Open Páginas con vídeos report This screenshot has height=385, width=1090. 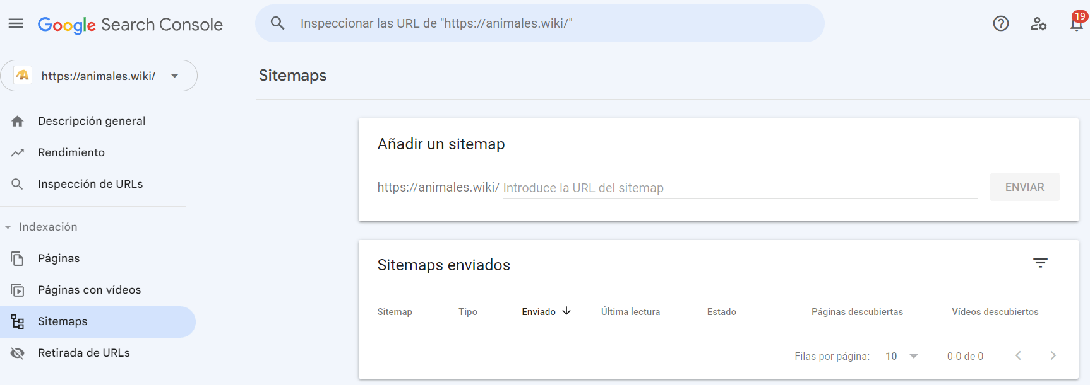(89, 290)
